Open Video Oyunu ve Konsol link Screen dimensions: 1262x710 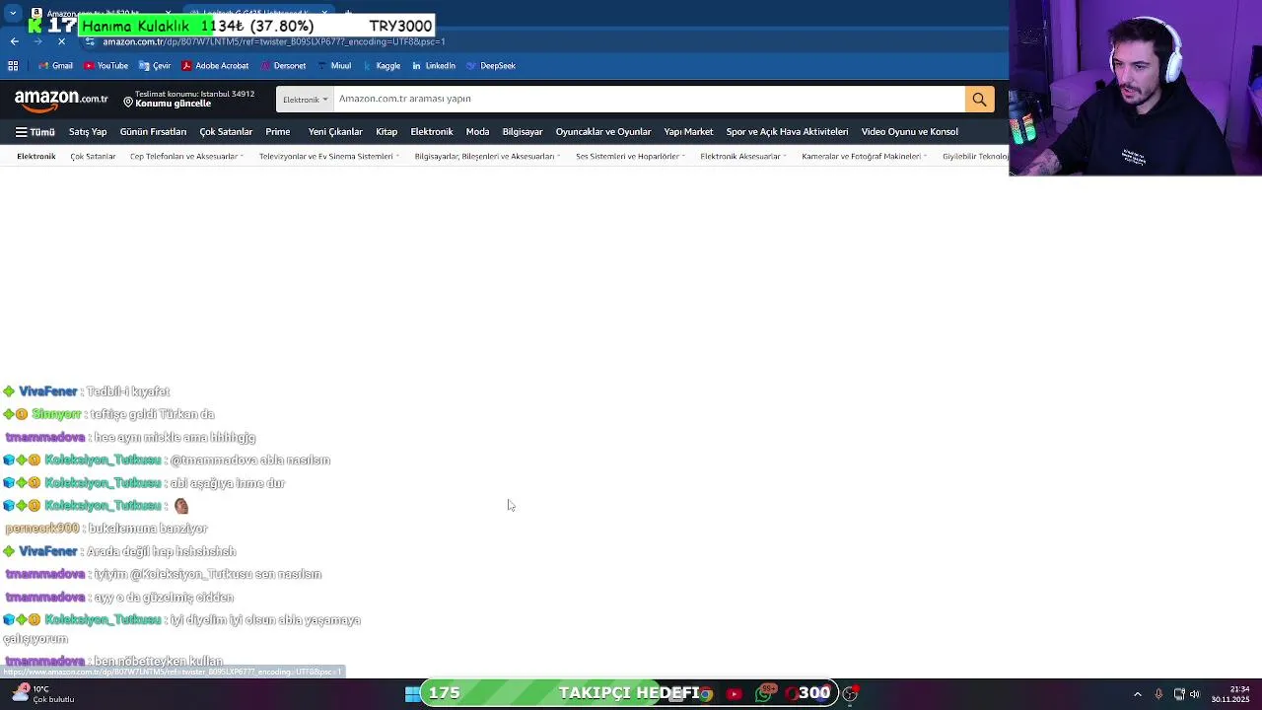coord(910,132)
